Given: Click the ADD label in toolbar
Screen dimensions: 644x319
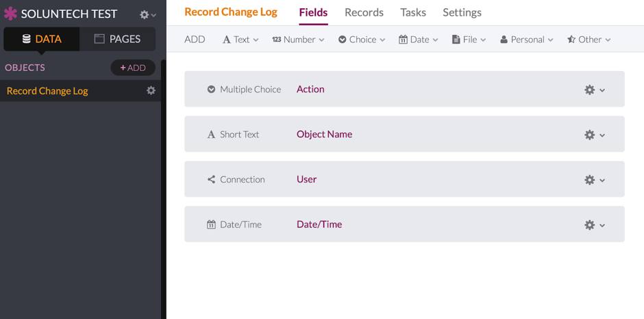Looking at the screenshot, I should pyautogui.click(x=195, y=40).
